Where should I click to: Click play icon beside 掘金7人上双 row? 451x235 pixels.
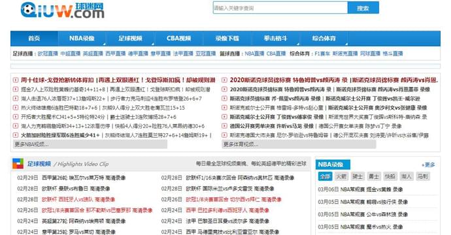tap(16, 89)
